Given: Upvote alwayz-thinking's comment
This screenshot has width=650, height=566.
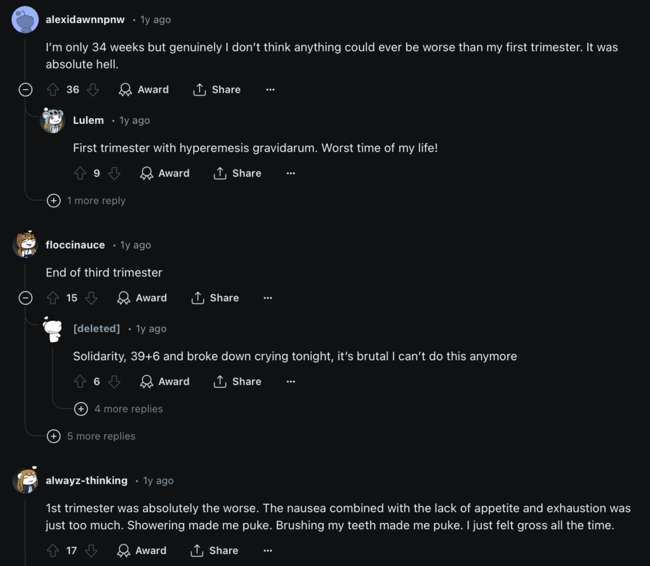Looking at the screenshot, I should 53,550.
